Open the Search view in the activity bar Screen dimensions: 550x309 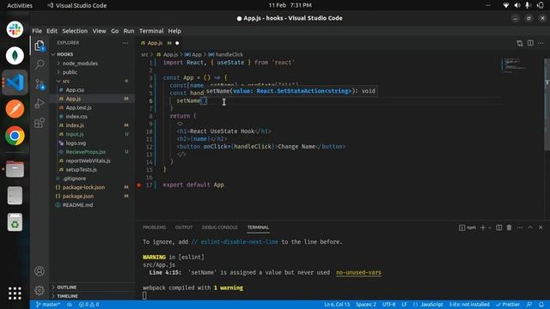pos(40,64)
